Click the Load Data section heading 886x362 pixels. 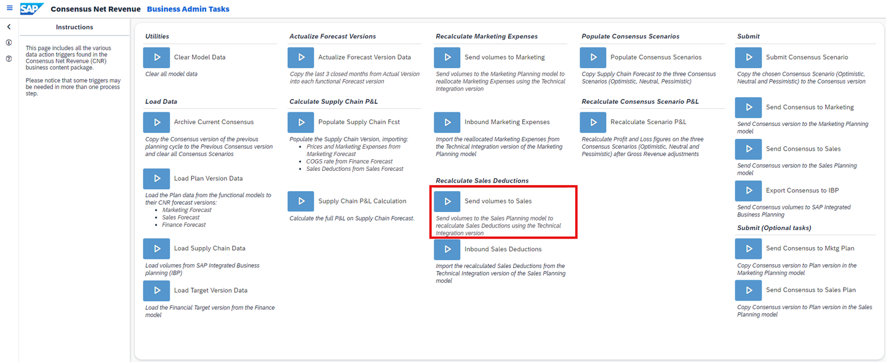[161, 101]
